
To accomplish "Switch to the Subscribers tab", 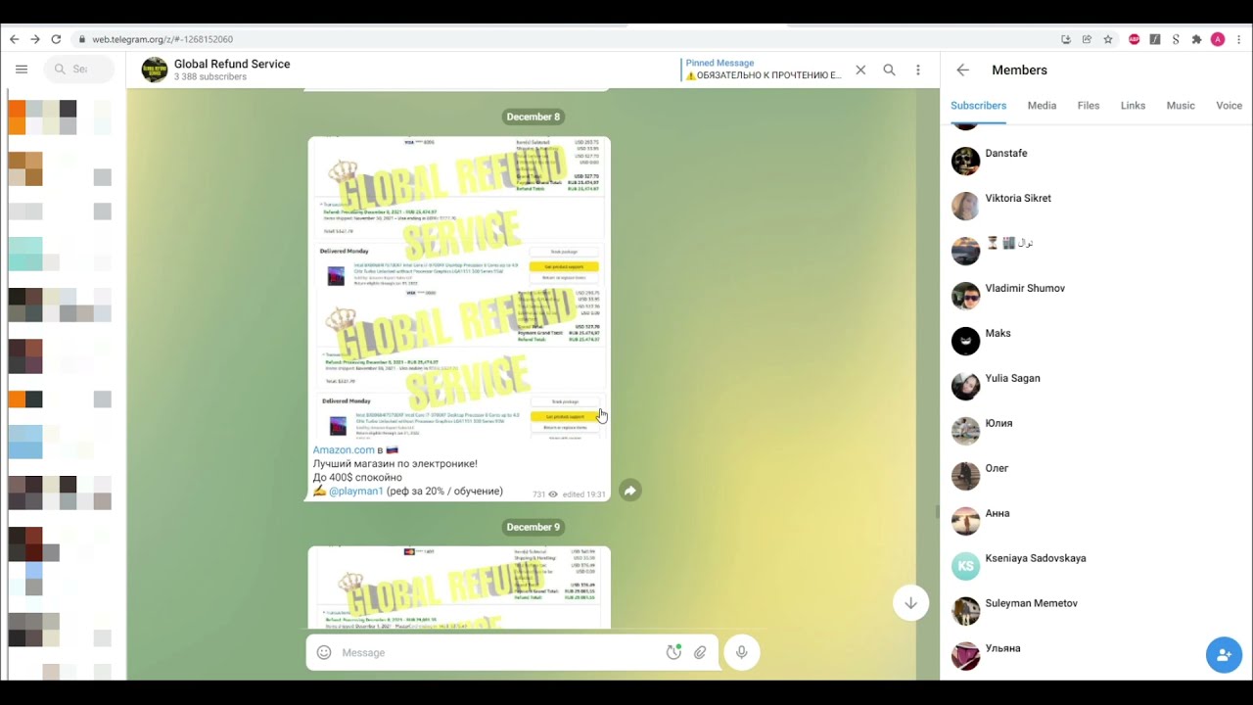I will 978,106.
